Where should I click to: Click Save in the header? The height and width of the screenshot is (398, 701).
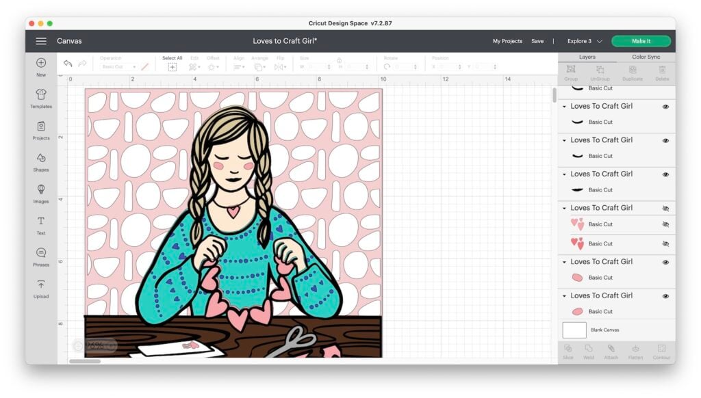pyautogui.click(x=537, y=41)
